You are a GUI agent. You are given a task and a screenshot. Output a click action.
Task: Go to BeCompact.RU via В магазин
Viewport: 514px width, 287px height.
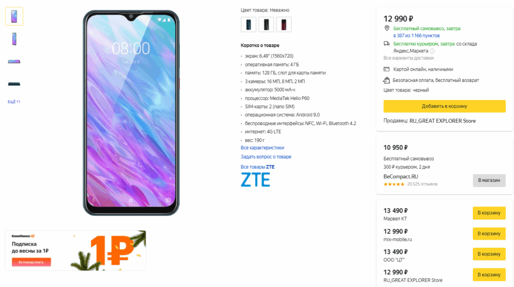click(489, 180)
